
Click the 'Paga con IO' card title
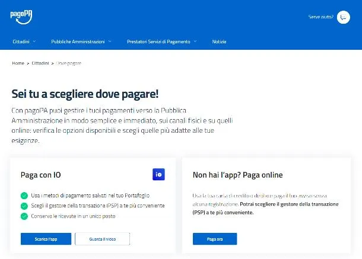click(x=40, y=175)
